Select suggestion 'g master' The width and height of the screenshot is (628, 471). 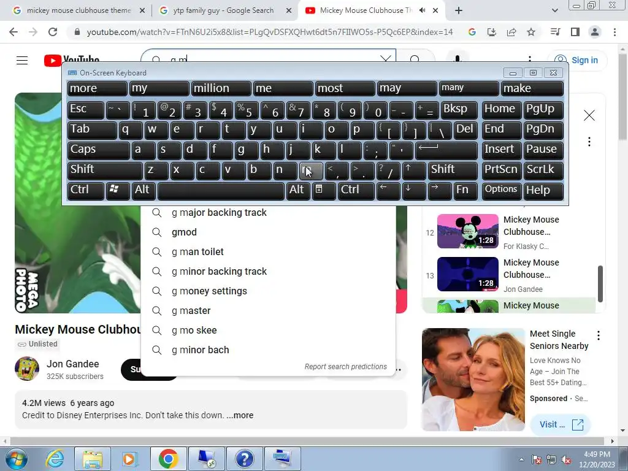[269, 311]
